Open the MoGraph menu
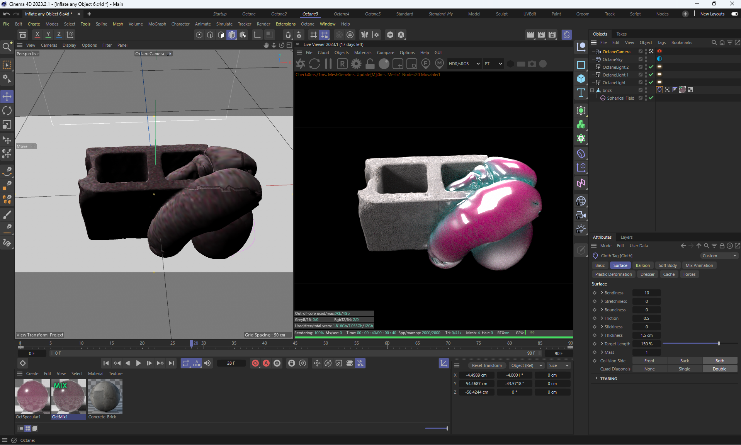Screen dimensions: 741x445 pos(157,24)
